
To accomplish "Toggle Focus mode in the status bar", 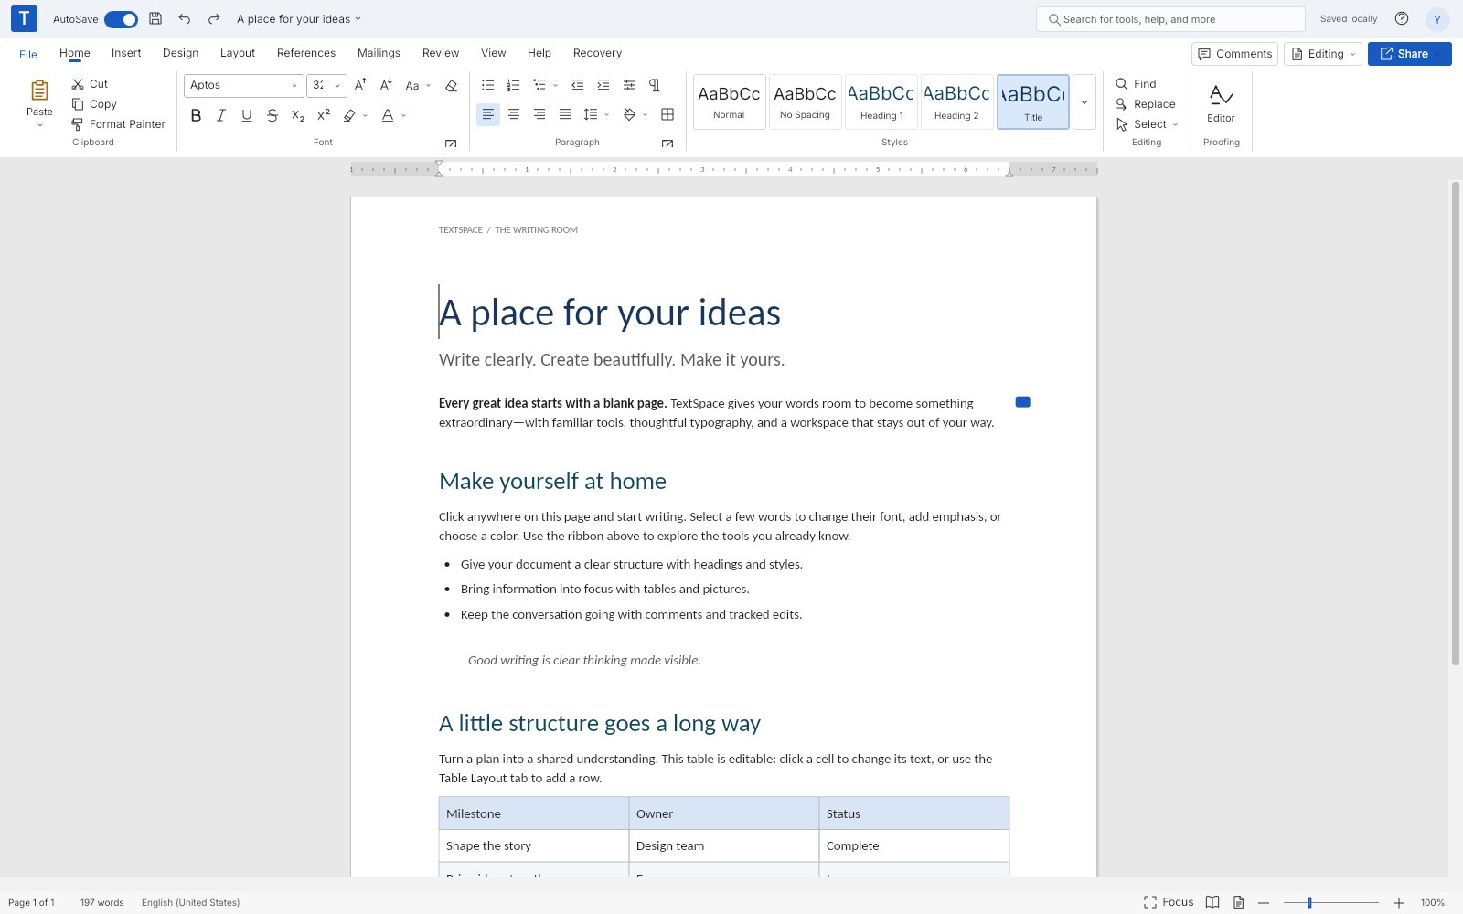I will point(1169,902).
